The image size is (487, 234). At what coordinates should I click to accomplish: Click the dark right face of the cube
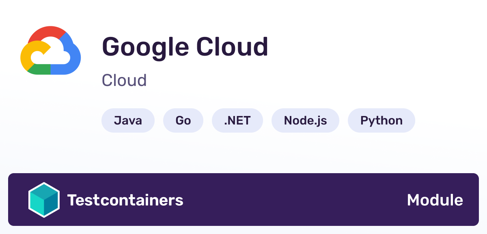click(x=51, y=205)
